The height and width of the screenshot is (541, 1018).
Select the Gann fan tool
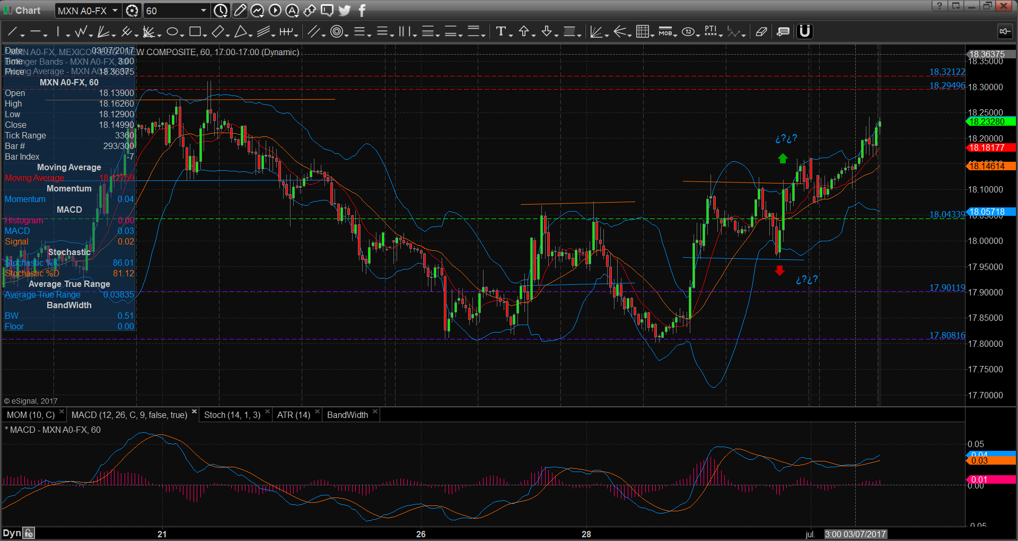[149, 32]
